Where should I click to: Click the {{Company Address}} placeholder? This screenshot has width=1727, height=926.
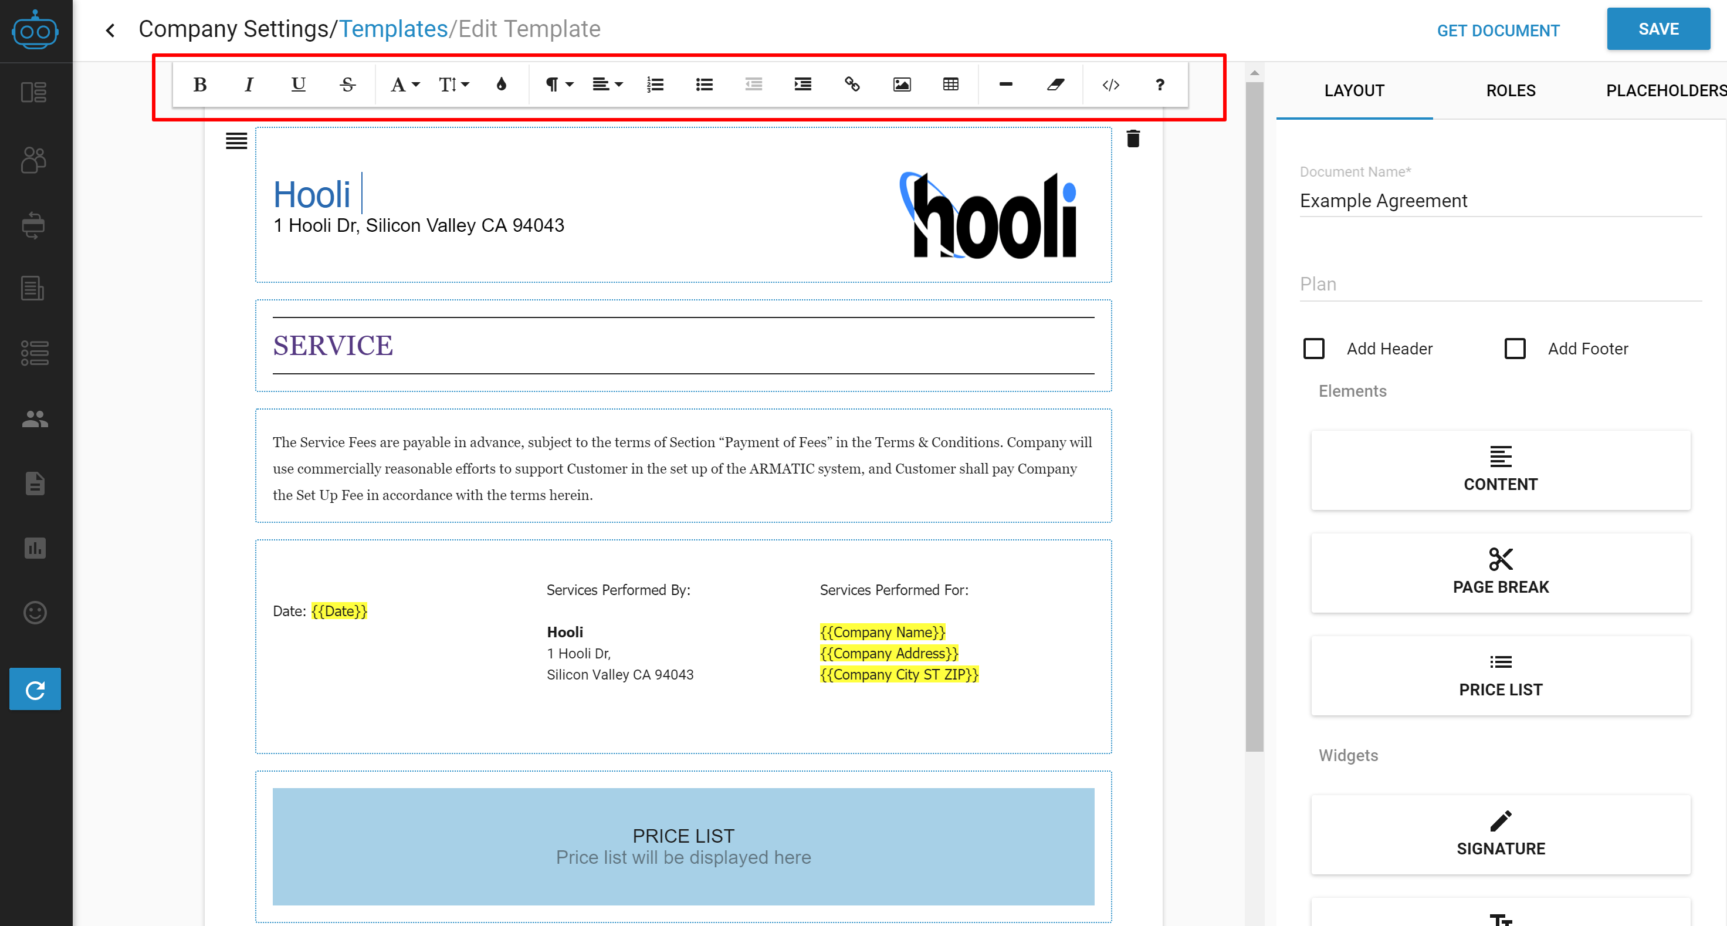(x=889, y=653)
